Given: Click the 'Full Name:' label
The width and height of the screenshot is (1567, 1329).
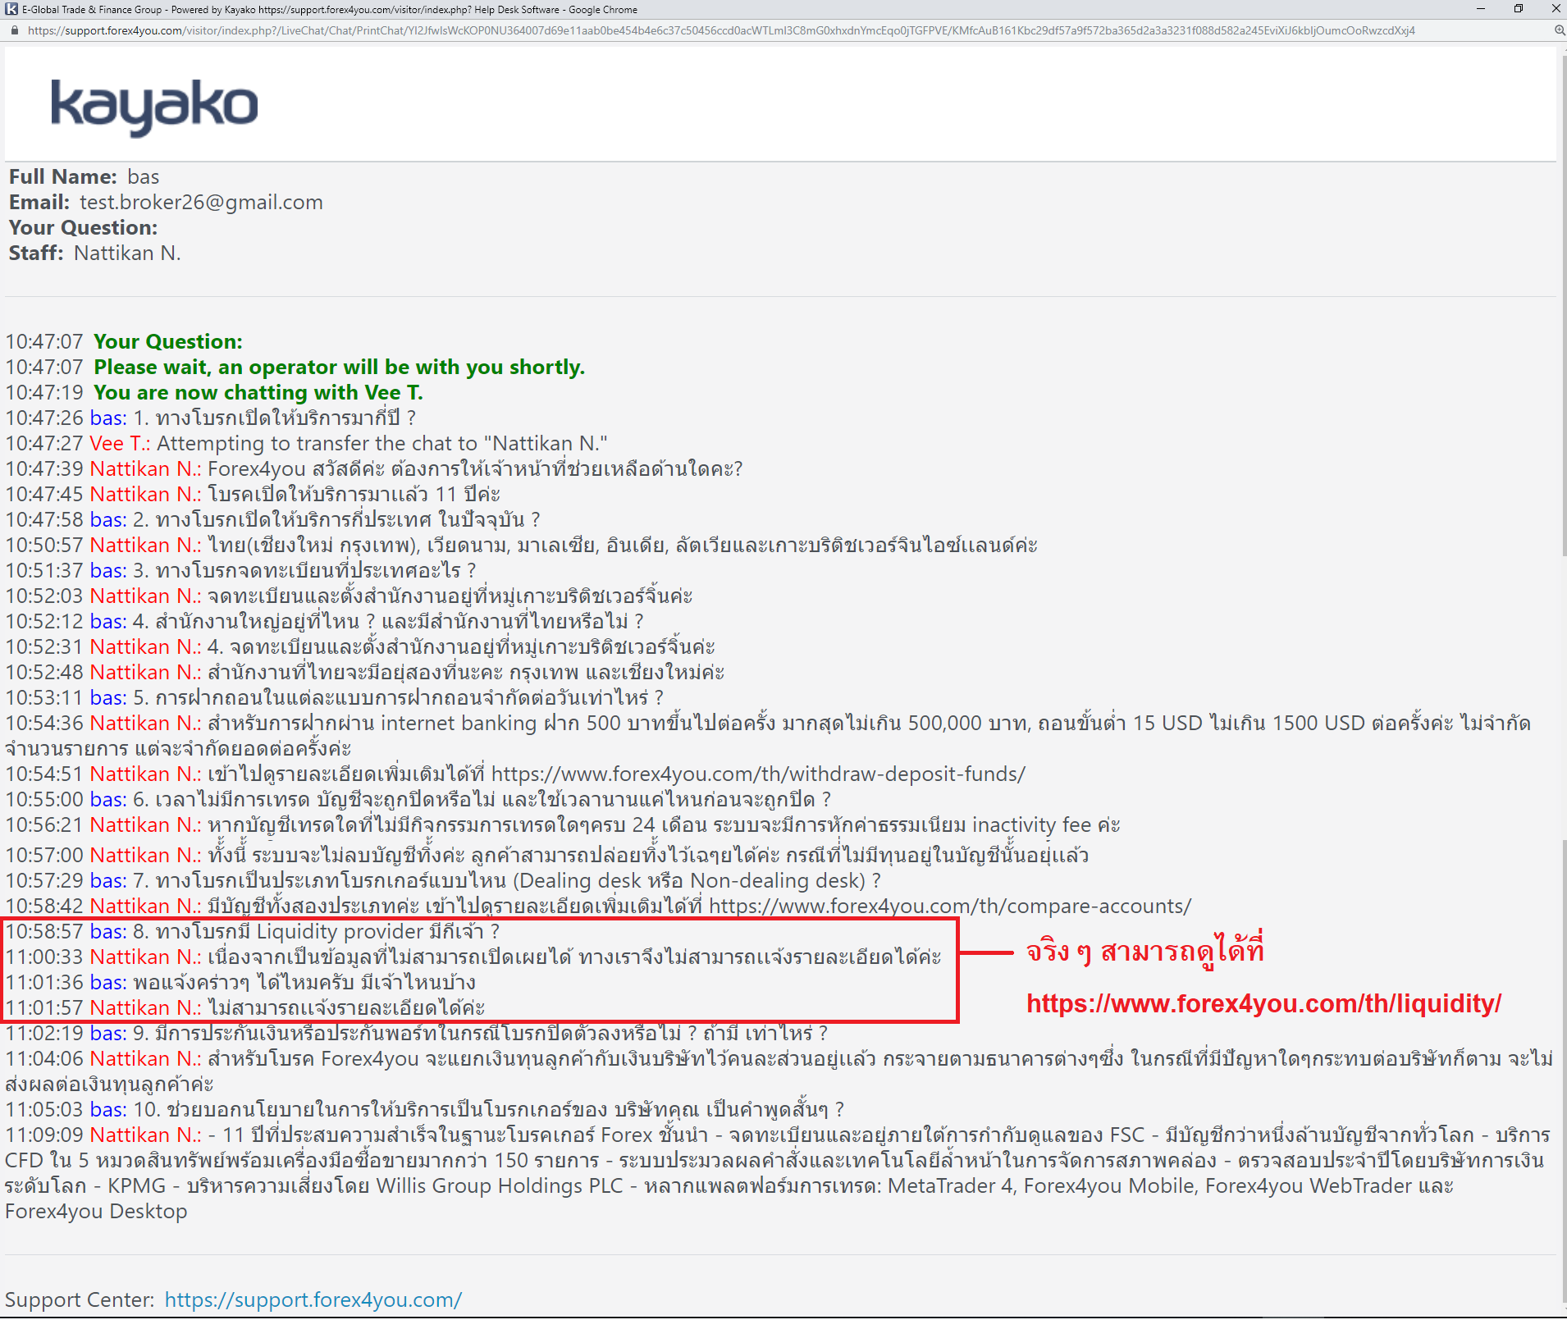Looking at the screenshot, I should click(63, 176).
